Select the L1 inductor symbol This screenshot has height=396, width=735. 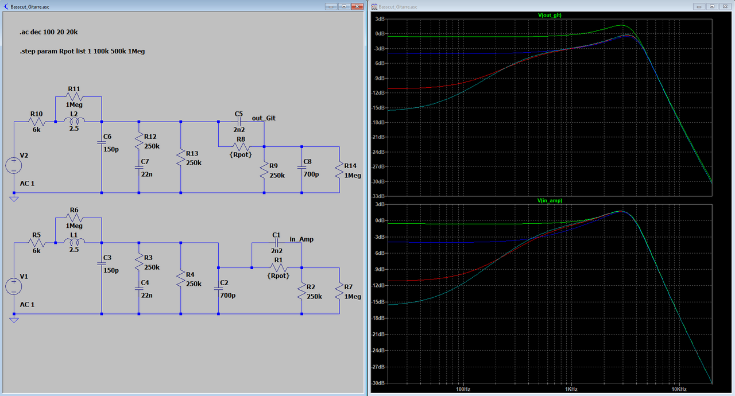click(x=74, y=242)
